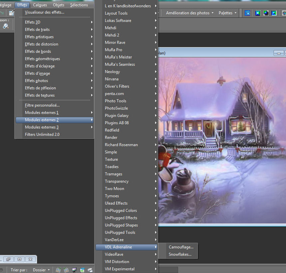Open the Oliver's Filters submenu

[127, 86]
